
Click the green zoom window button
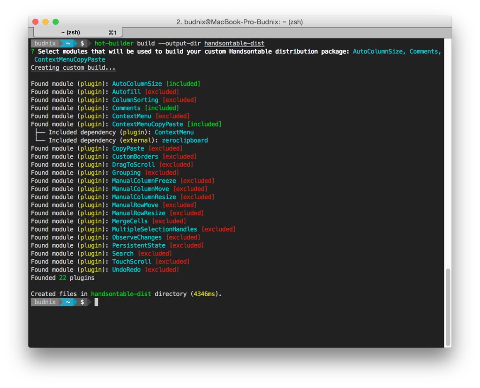pos(56,22)
